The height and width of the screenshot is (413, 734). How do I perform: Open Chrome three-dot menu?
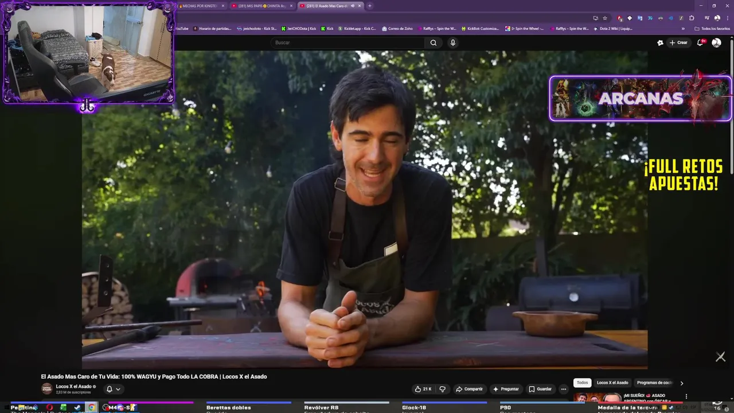click(728, 18)
